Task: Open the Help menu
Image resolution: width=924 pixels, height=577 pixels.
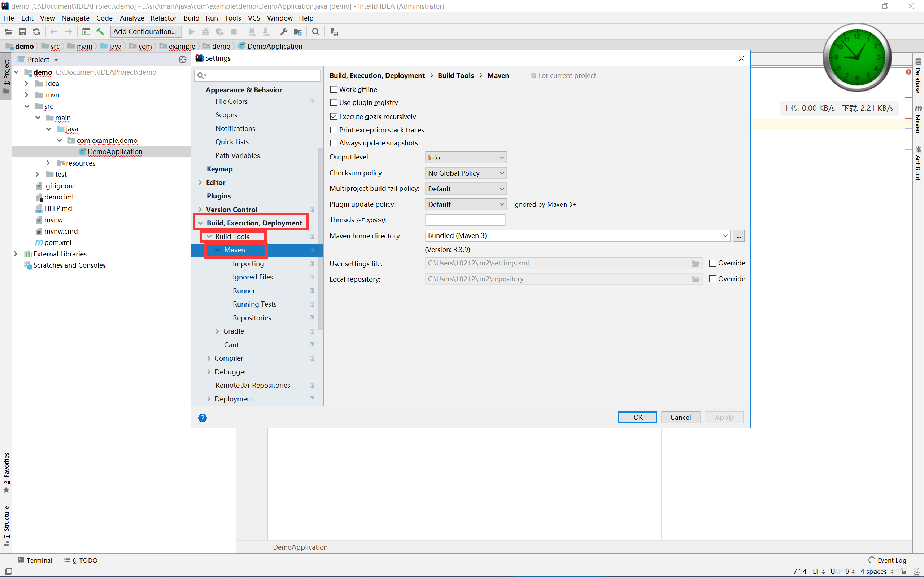Action: (306, 18)
